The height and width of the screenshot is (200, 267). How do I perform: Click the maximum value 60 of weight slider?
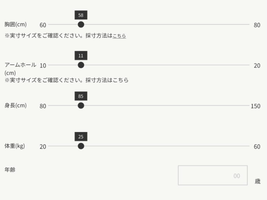(x=257, y=147)
